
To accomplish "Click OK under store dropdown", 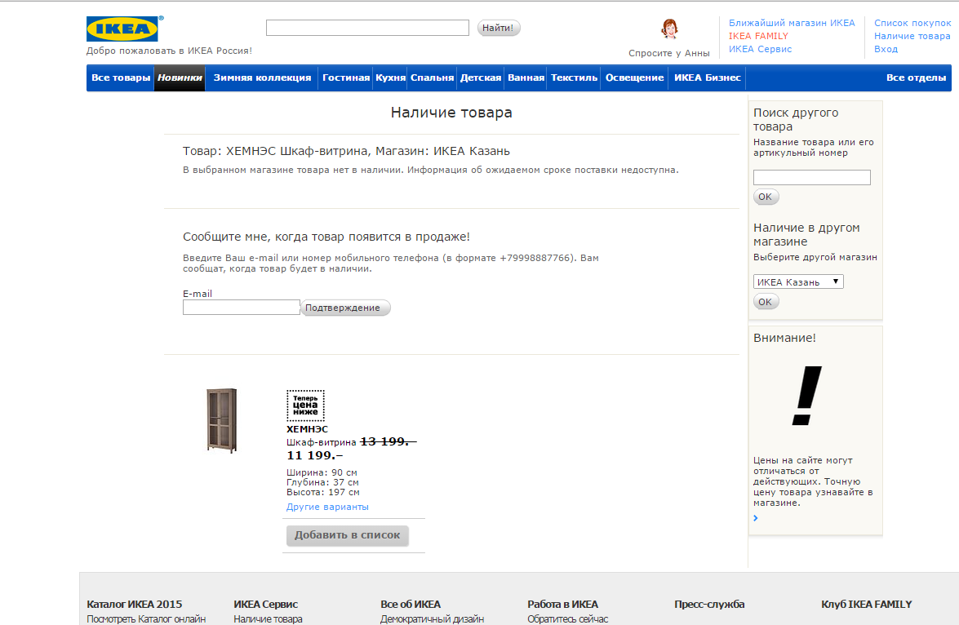I will (765, 302).
